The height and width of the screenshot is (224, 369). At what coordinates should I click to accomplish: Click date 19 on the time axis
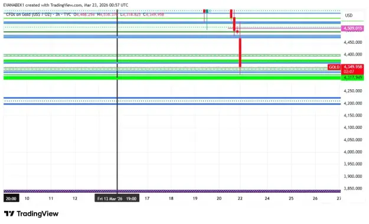tap(195, 199)
